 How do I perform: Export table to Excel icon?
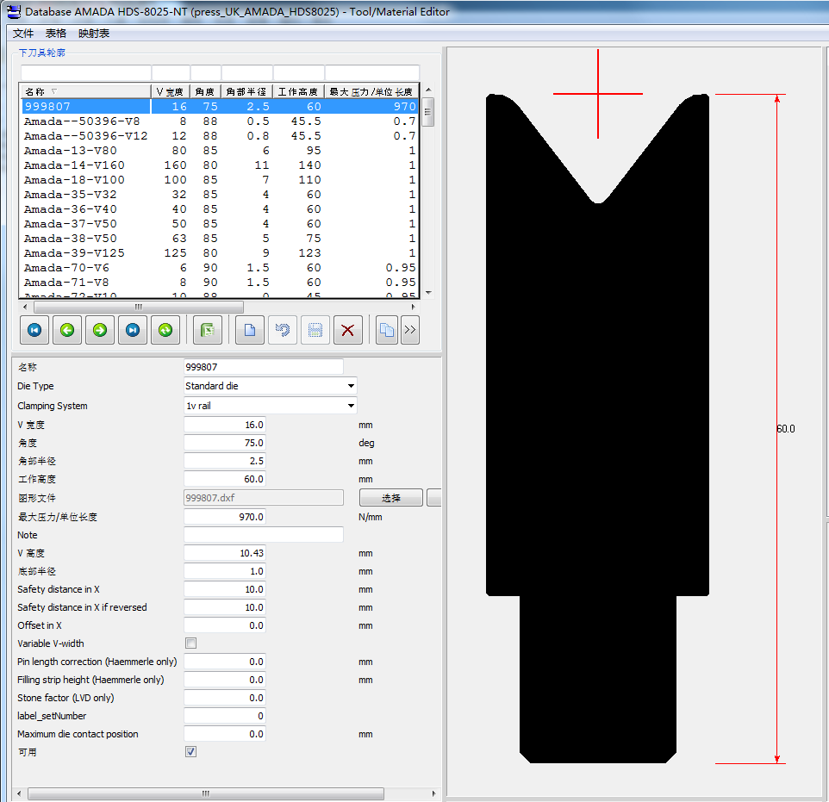click(x=207, y=330)
